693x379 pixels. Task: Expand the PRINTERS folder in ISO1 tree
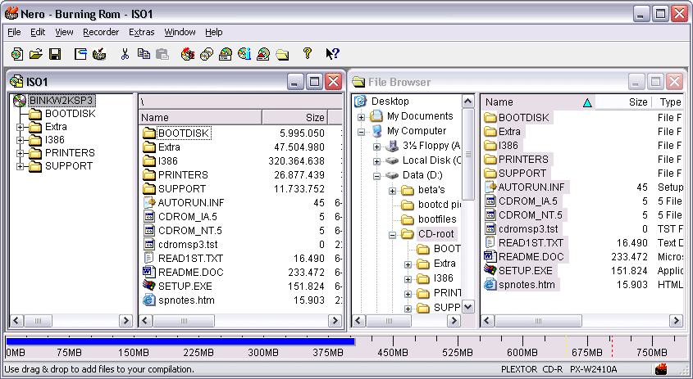(x=20, y=153)
